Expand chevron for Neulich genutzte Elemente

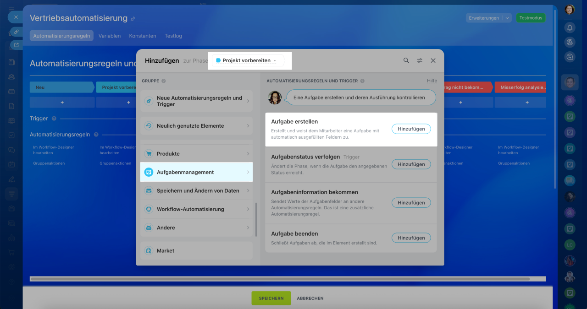(248, 125)
